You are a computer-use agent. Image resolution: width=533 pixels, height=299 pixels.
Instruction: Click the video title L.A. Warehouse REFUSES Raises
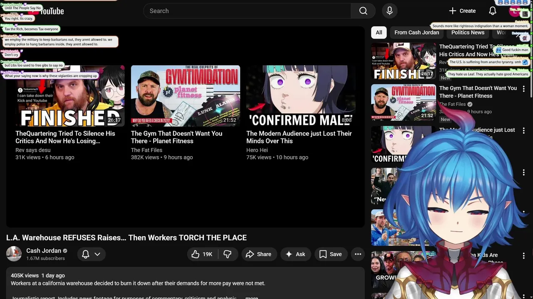[126, 238]
